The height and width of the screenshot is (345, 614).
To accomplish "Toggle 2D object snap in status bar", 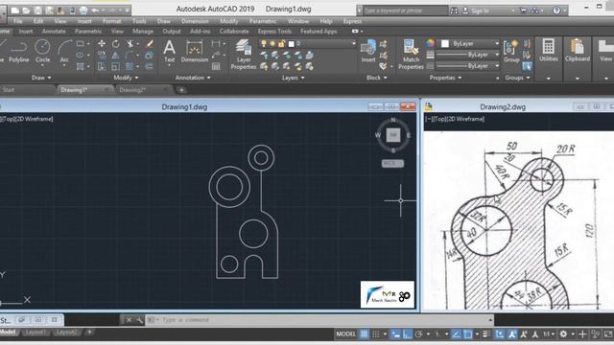I will coord(468,333).
